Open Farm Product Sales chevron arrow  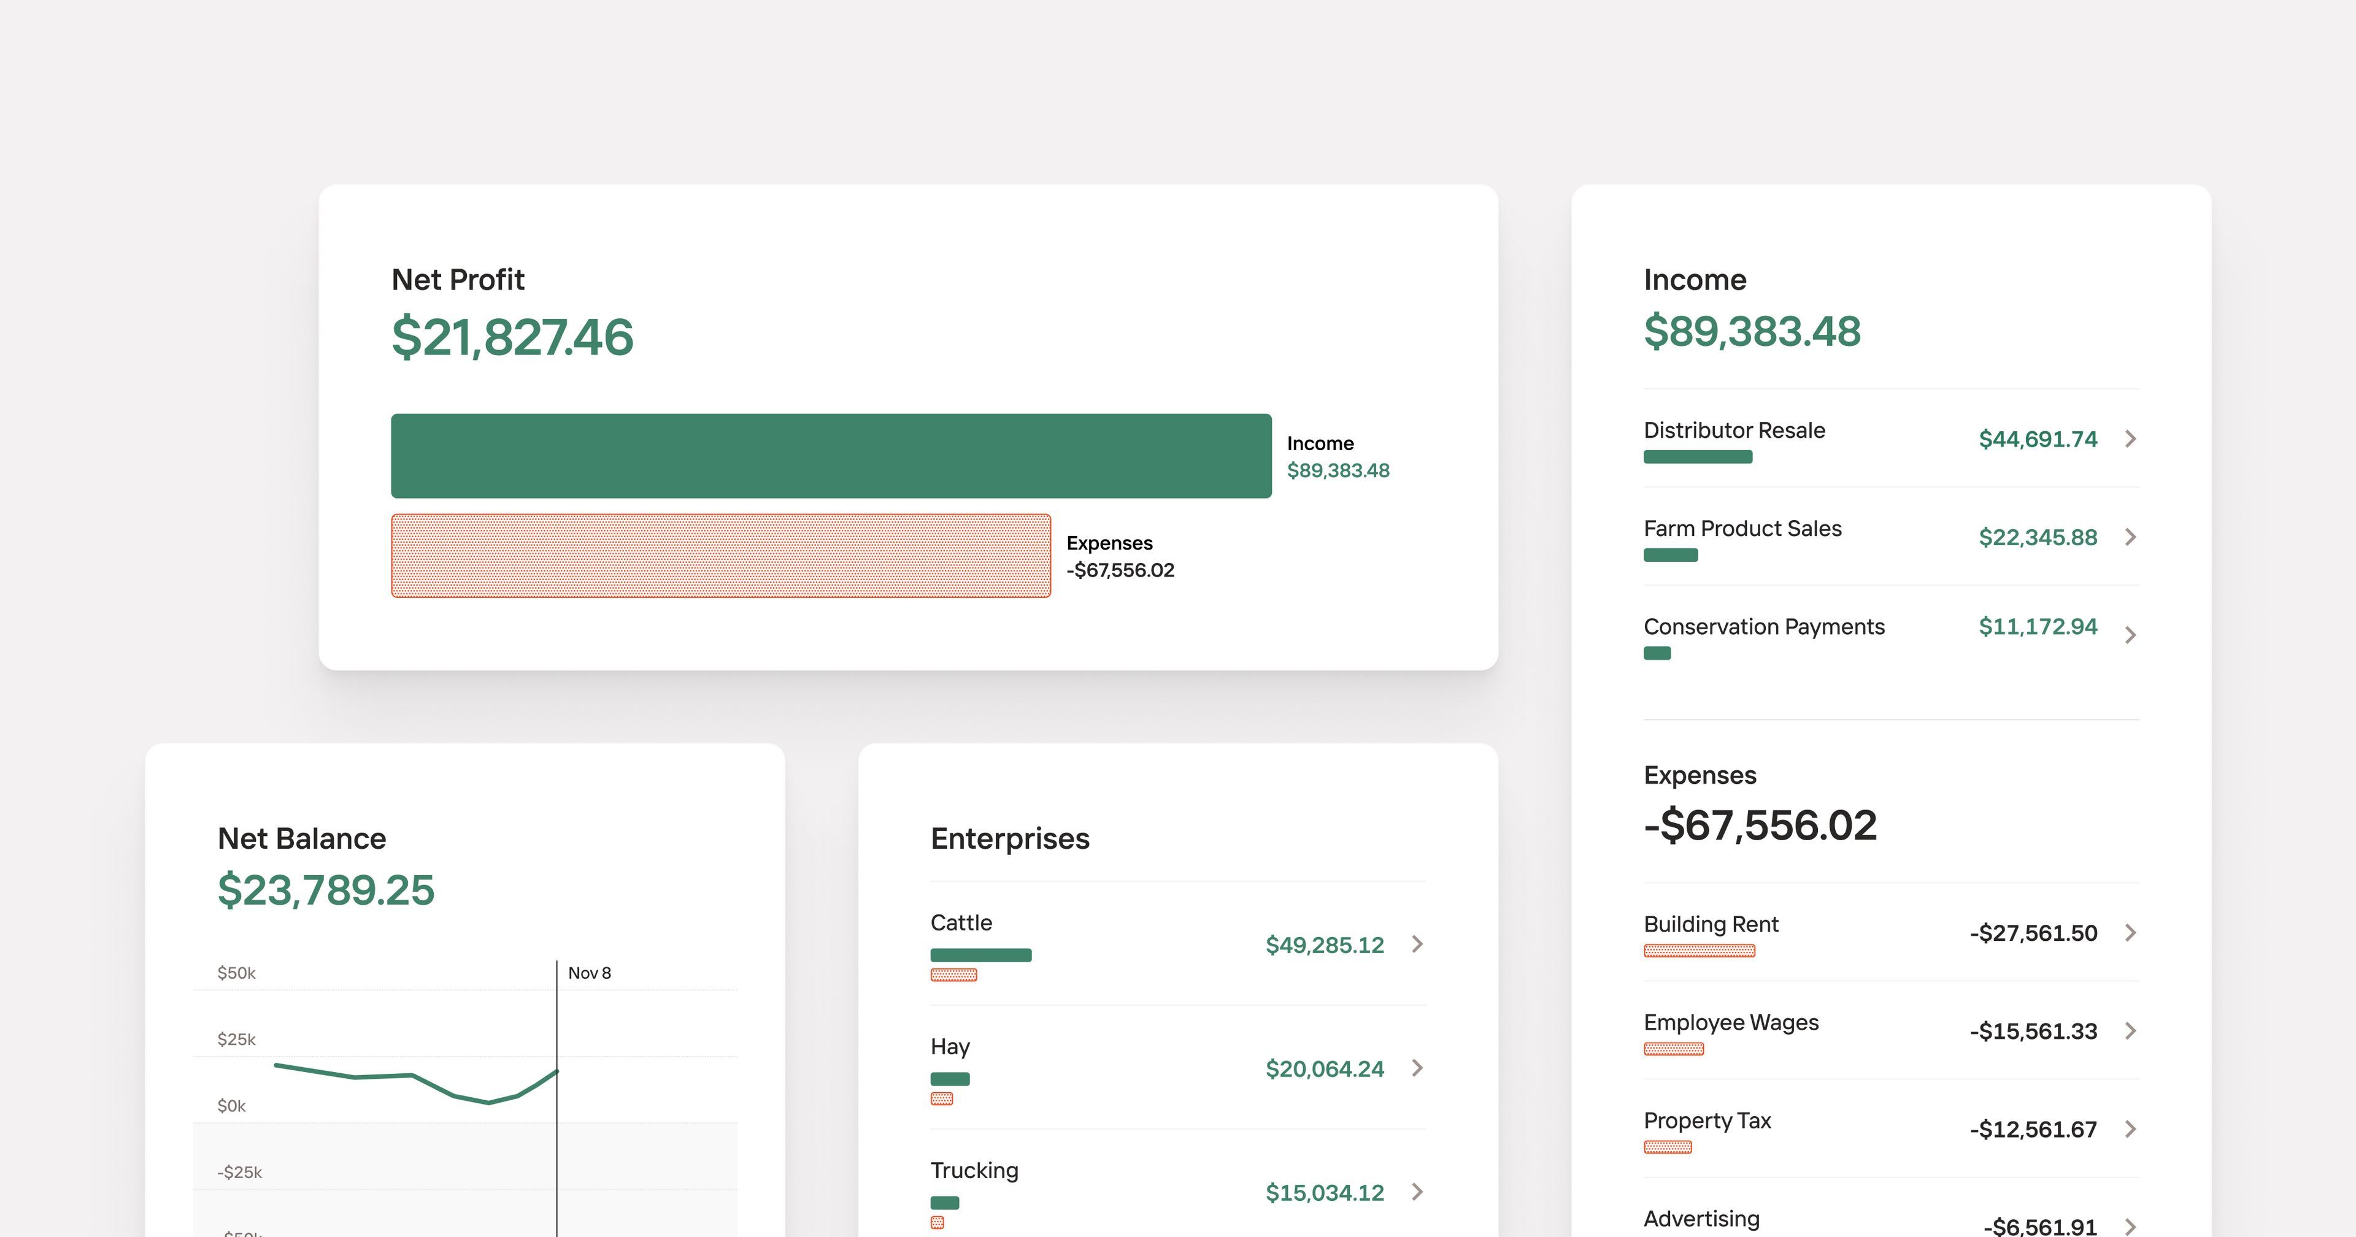[x=2130, y=537]
